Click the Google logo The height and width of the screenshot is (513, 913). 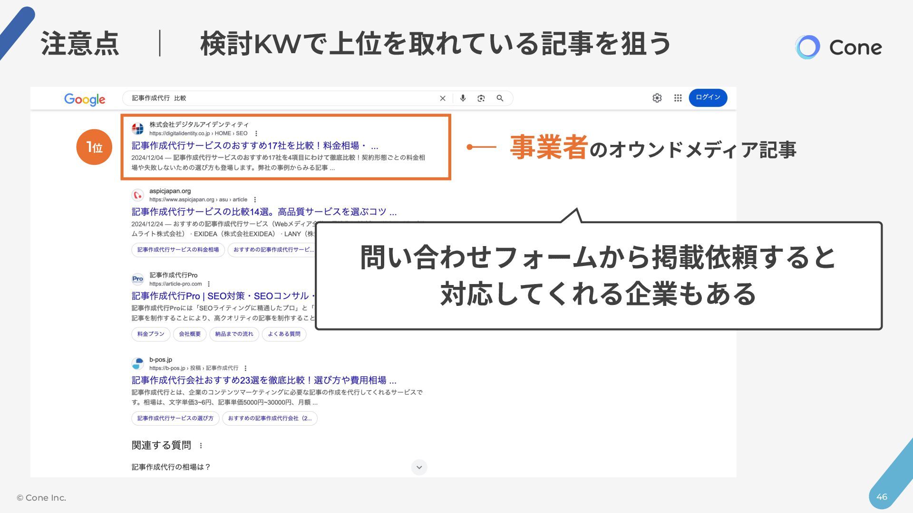[85, 99]
